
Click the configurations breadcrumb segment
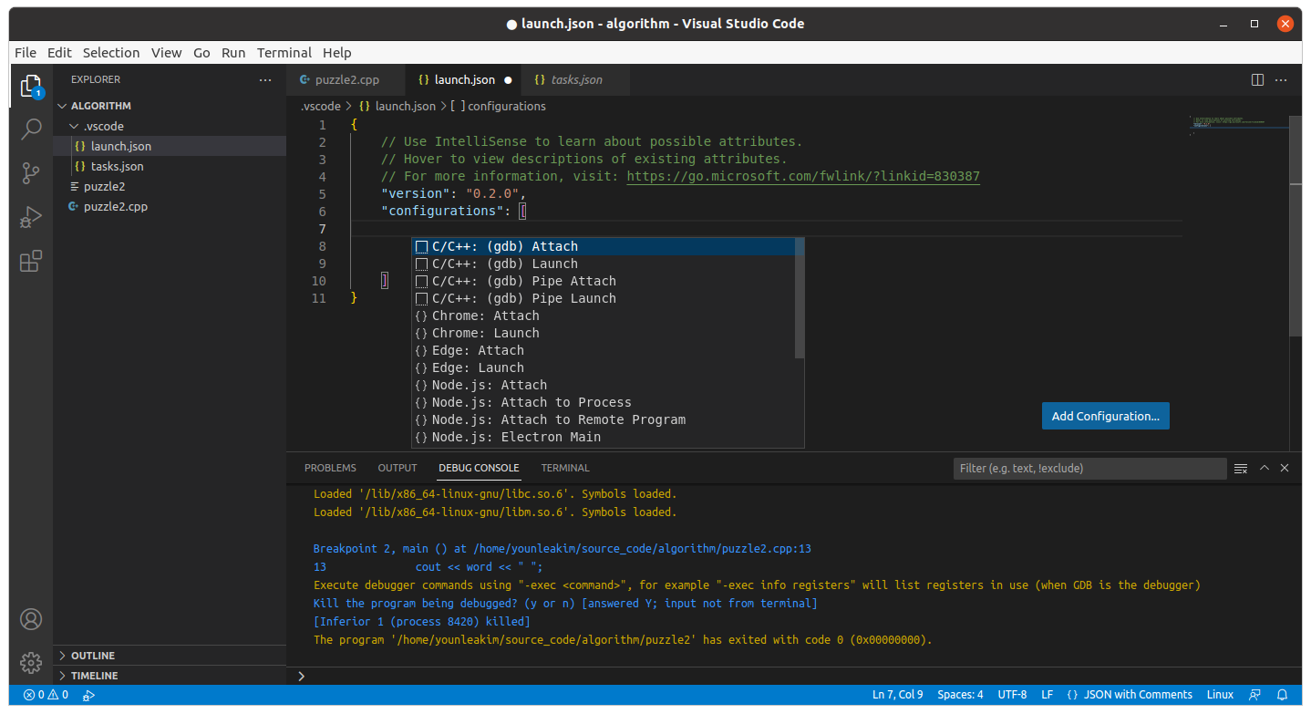coord(499,106)
